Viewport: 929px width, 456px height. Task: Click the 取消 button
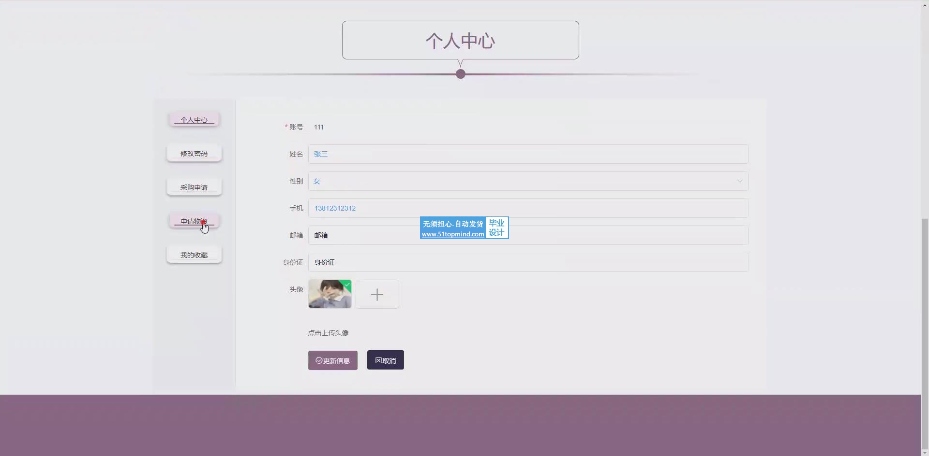(x=385, y=360)
